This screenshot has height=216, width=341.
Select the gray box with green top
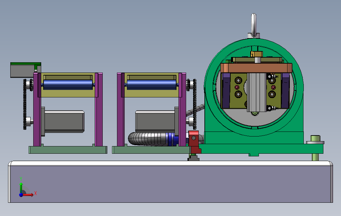(x=26, y=70)
